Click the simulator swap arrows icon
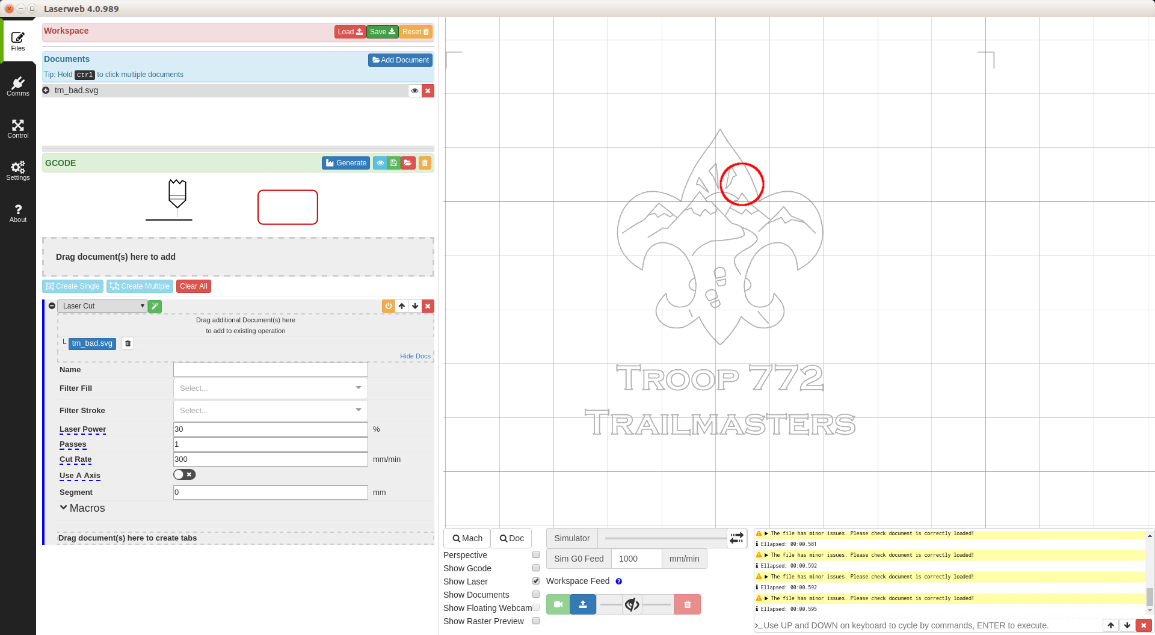 pyautogui.click(x=737, y=538)
